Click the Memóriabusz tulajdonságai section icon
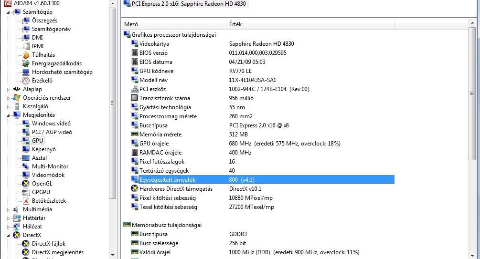This screenshot has width=480, height=259. (127, 225)
